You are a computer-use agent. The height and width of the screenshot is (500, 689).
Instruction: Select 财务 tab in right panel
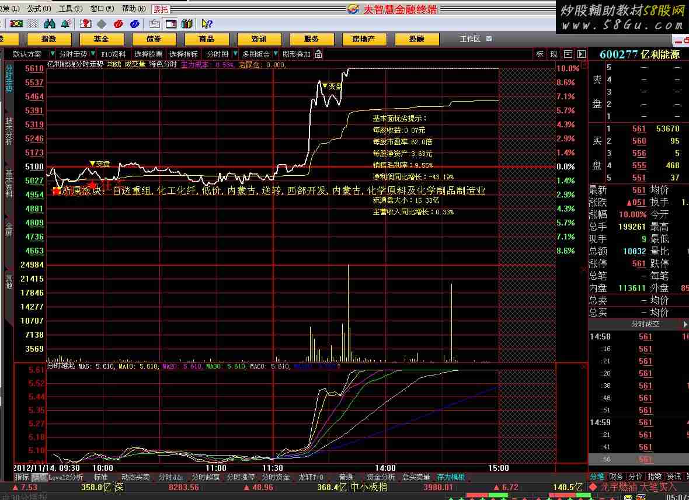[616, 476]
